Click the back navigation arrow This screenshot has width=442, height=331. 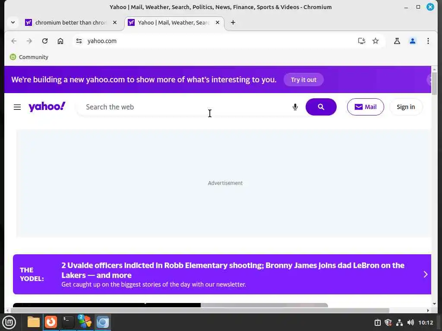click(x=14, y=41)
